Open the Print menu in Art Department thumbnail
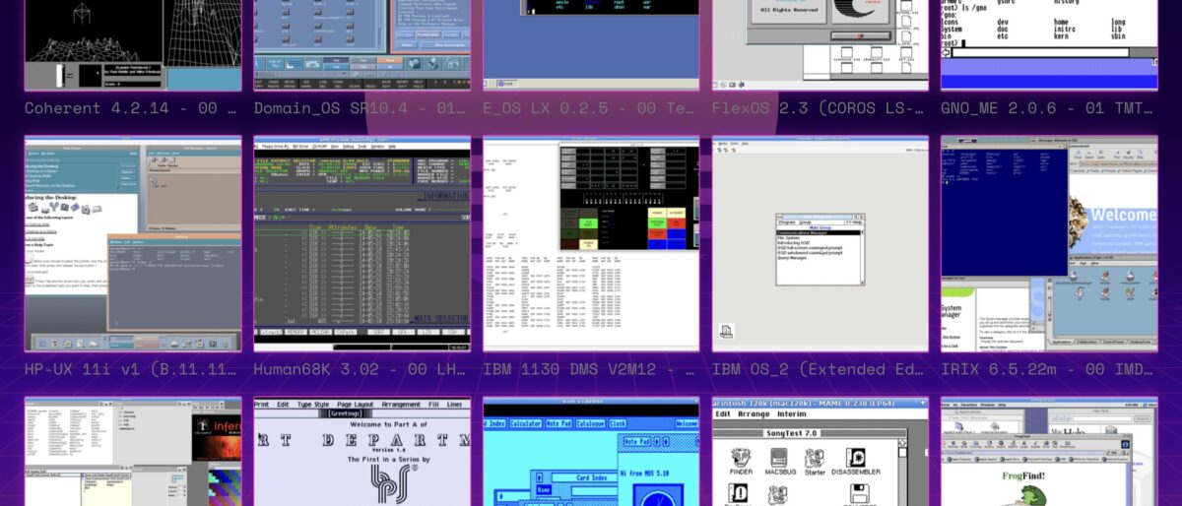Screen dimensions: 1182x506 [x=262, y=405]
